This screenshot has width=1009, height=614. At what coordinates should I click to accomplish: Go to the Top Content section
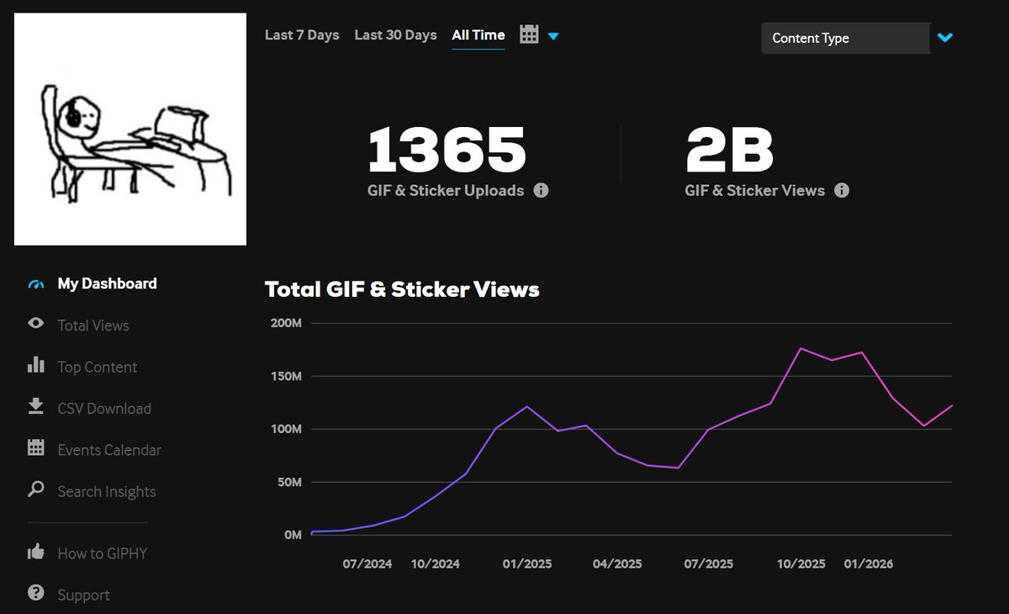coord(98,367)
